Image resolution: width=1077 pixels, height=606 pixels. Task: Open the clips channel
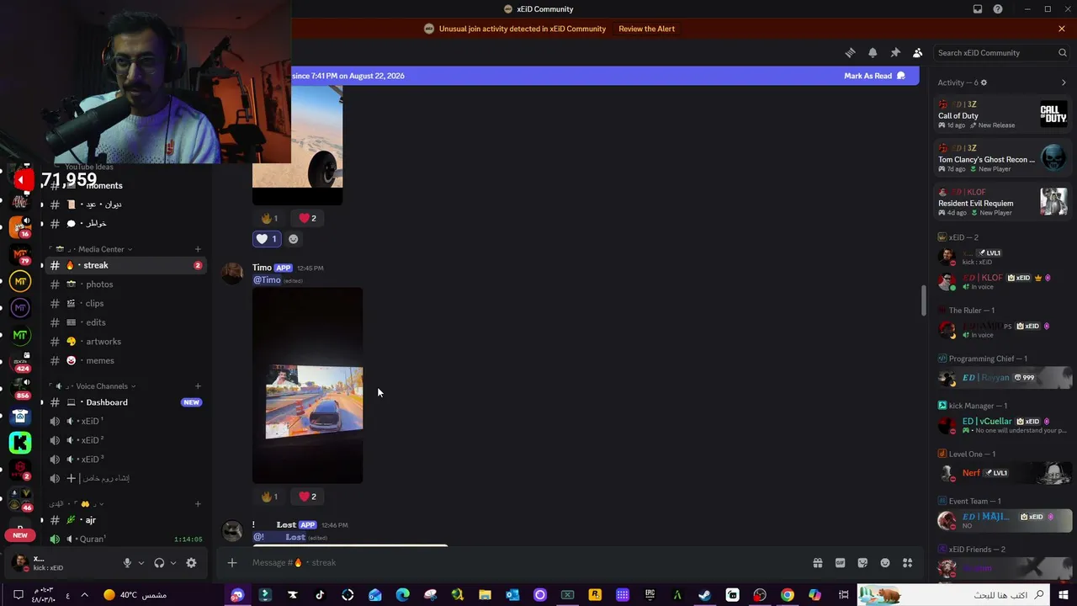pyautogui.click(x=126, y=304)
